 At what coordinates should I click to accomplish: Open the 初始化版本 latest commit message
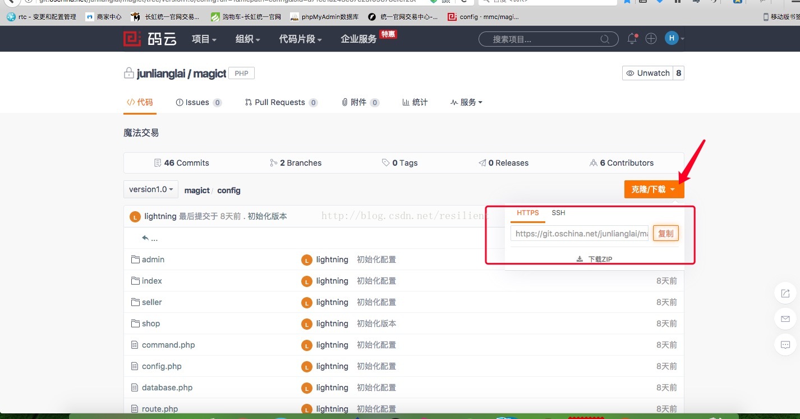(267, 216)
